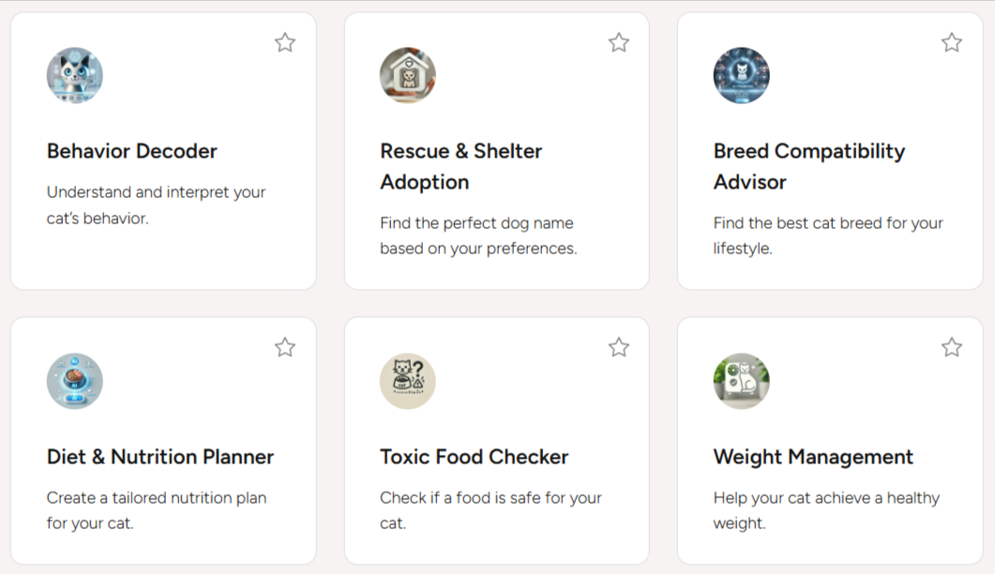Click "Check if a food is safe" description
This screenshot has height=574, width=995.
point(490,510)
